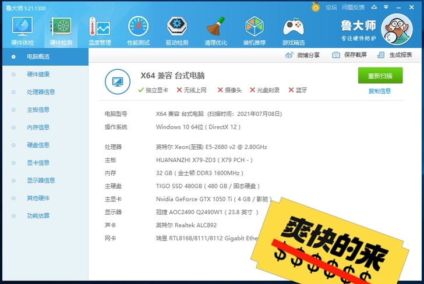Click the skin/download icon next to 问题反馈
This screenshot has height=284, width=424.
[x=374, y=7]
